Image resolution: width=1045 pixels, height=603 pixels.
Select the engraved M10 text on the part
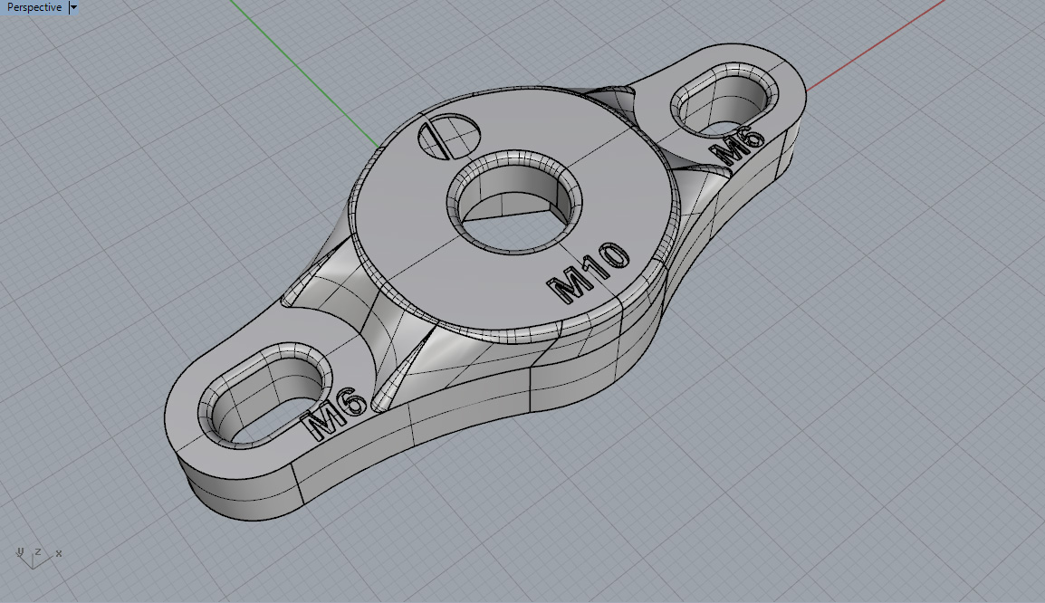coord(590,273)
